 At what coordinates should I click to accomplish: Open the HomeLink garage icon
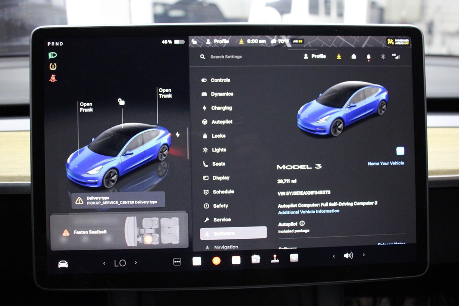tap(354, 57)
